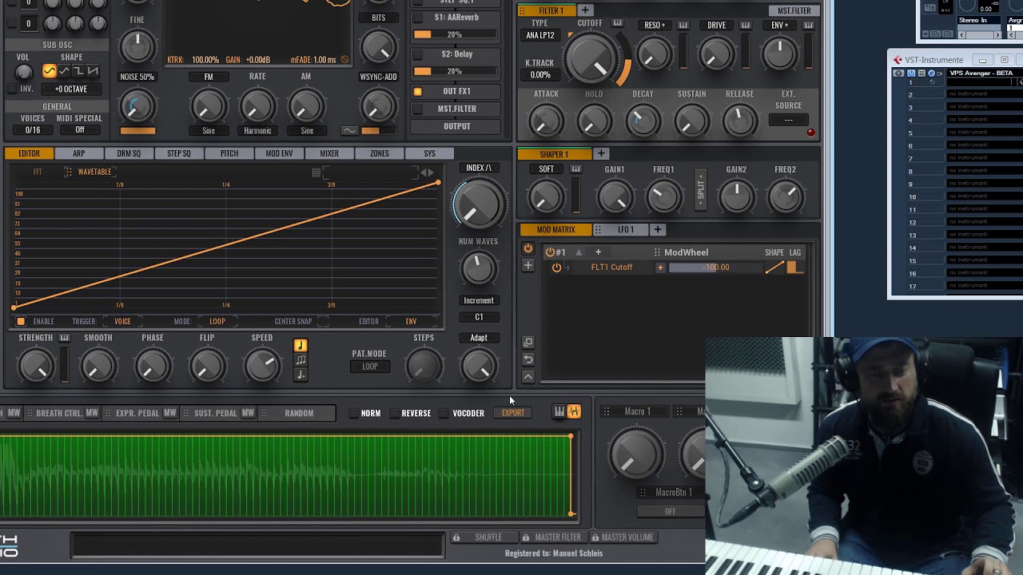Adjust S1: AAReverb send level bar
The image size is (1023, 575).
click(455, 34)
